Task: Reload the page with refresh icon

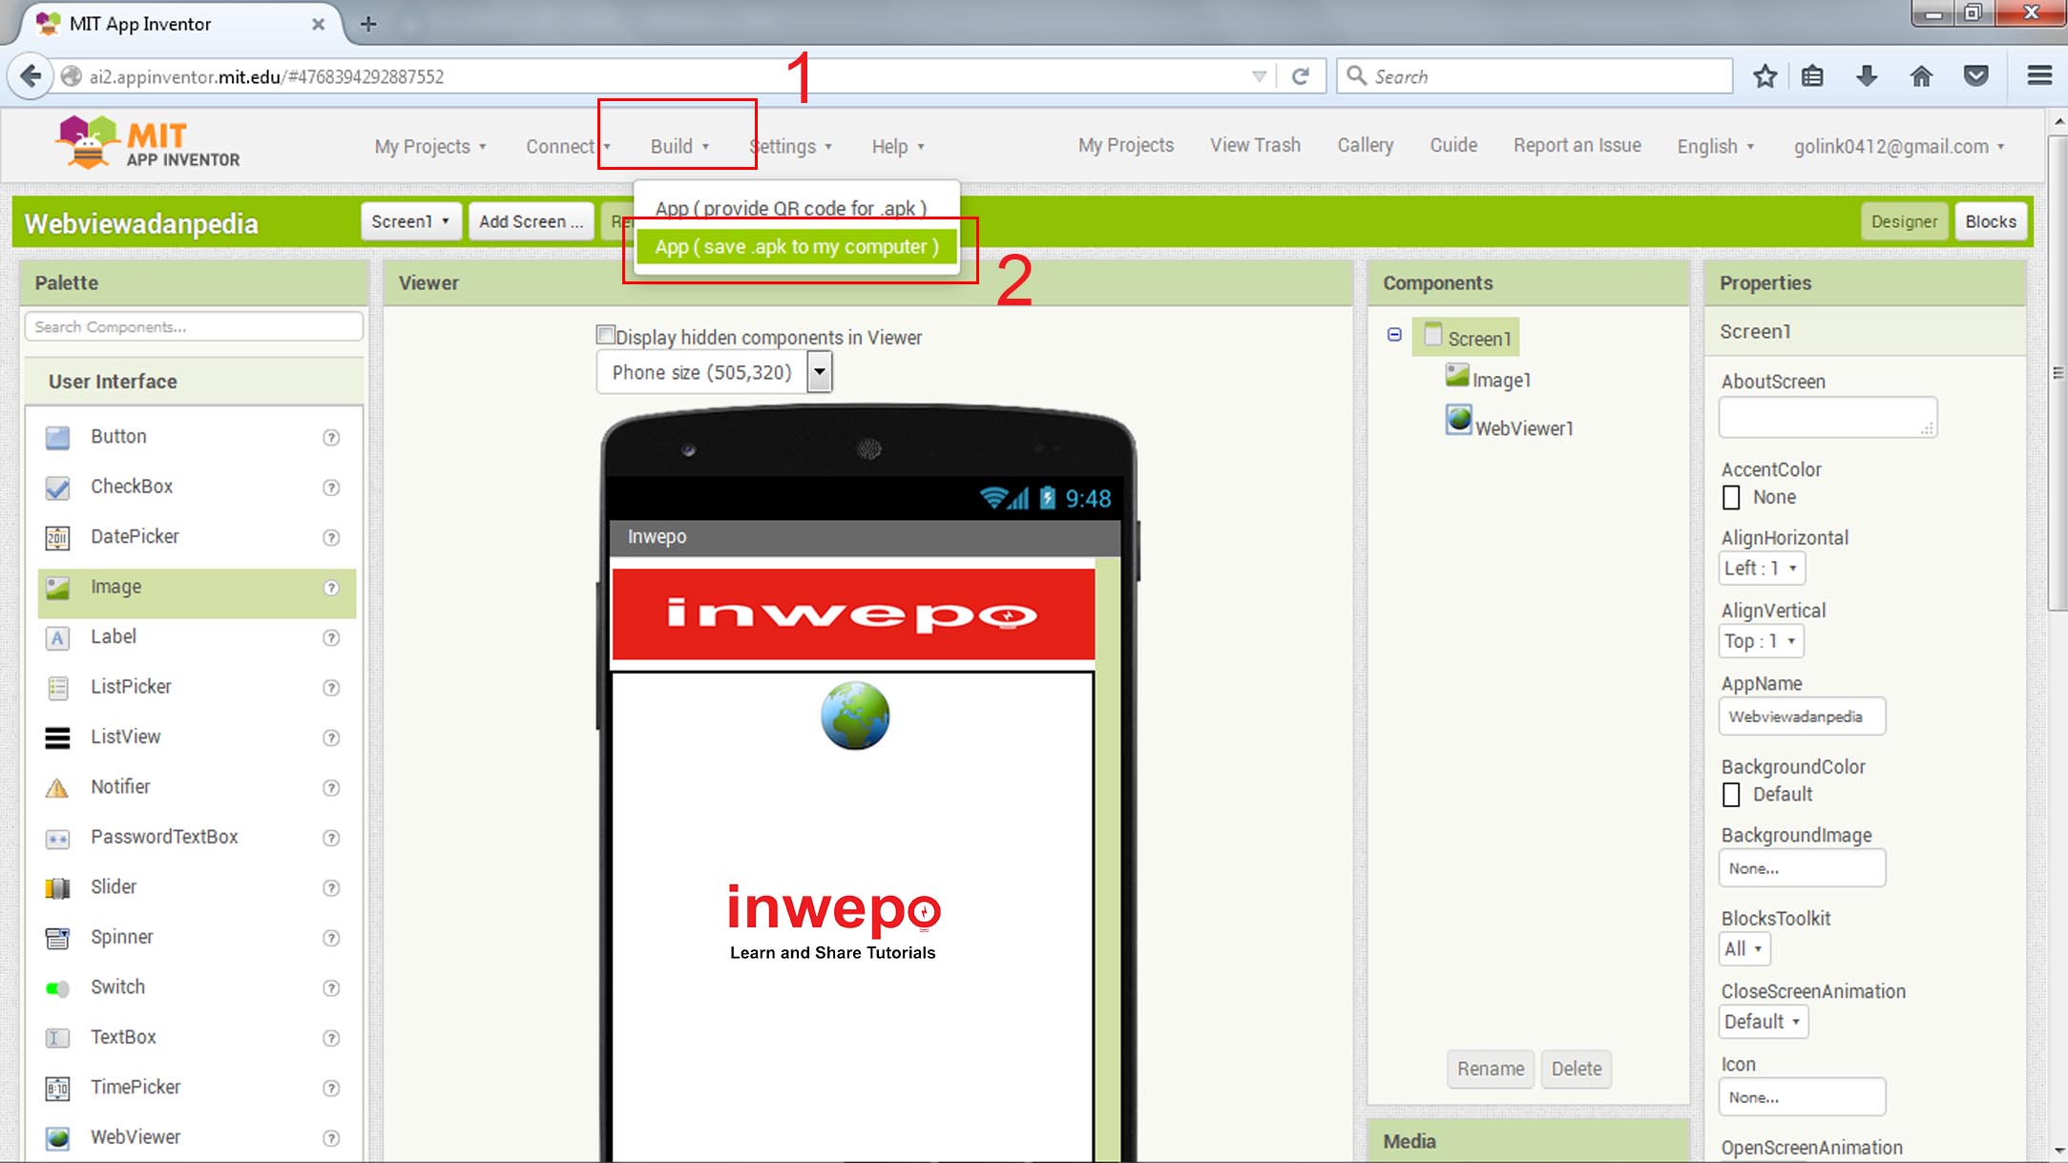Action: [1300, 76]
